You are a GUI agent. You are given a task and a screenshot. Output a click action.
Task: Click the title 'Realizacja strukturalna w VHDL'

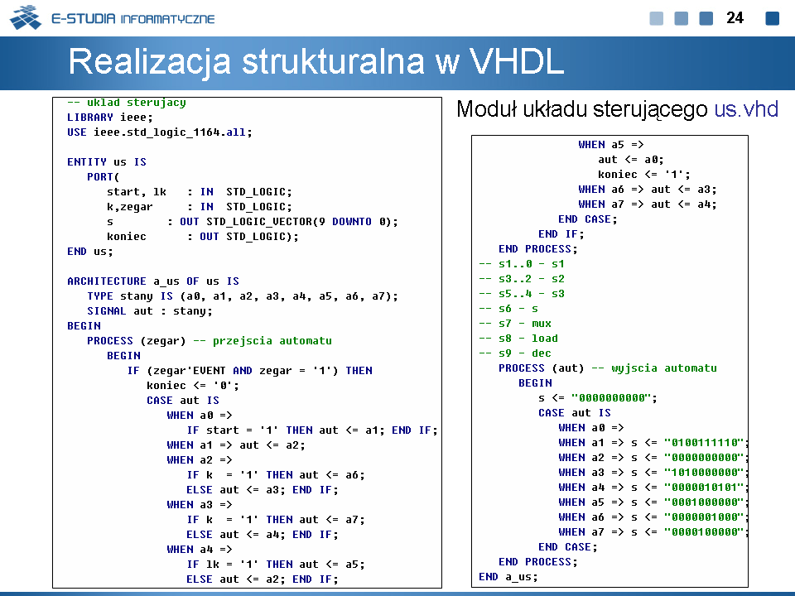pos(316,61)
